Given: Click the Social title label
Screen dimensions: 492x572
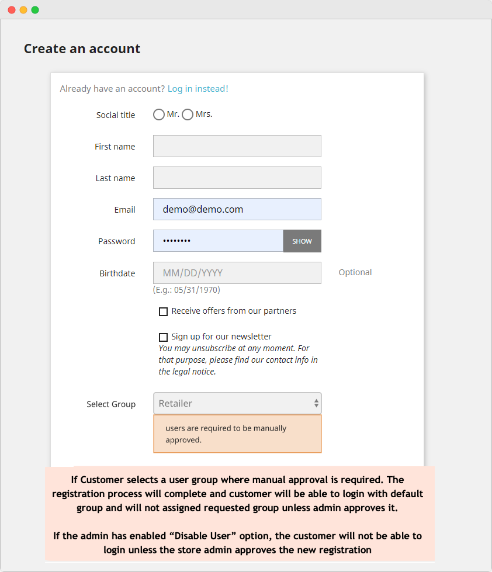Looking at the screenshot, I should point(116,115).
